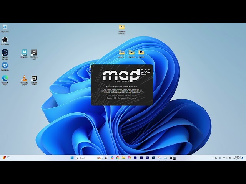The width and height of the screenshot is (246, 184).
Task: Open Copilot from the taskbar
Action: pos(112,158)
